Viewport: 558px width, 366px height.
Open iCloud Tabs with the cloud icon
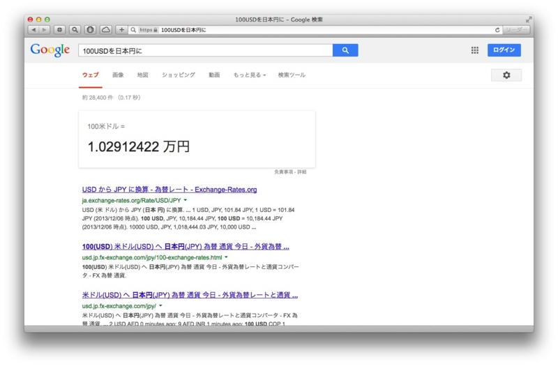click(x=106, y=30)
